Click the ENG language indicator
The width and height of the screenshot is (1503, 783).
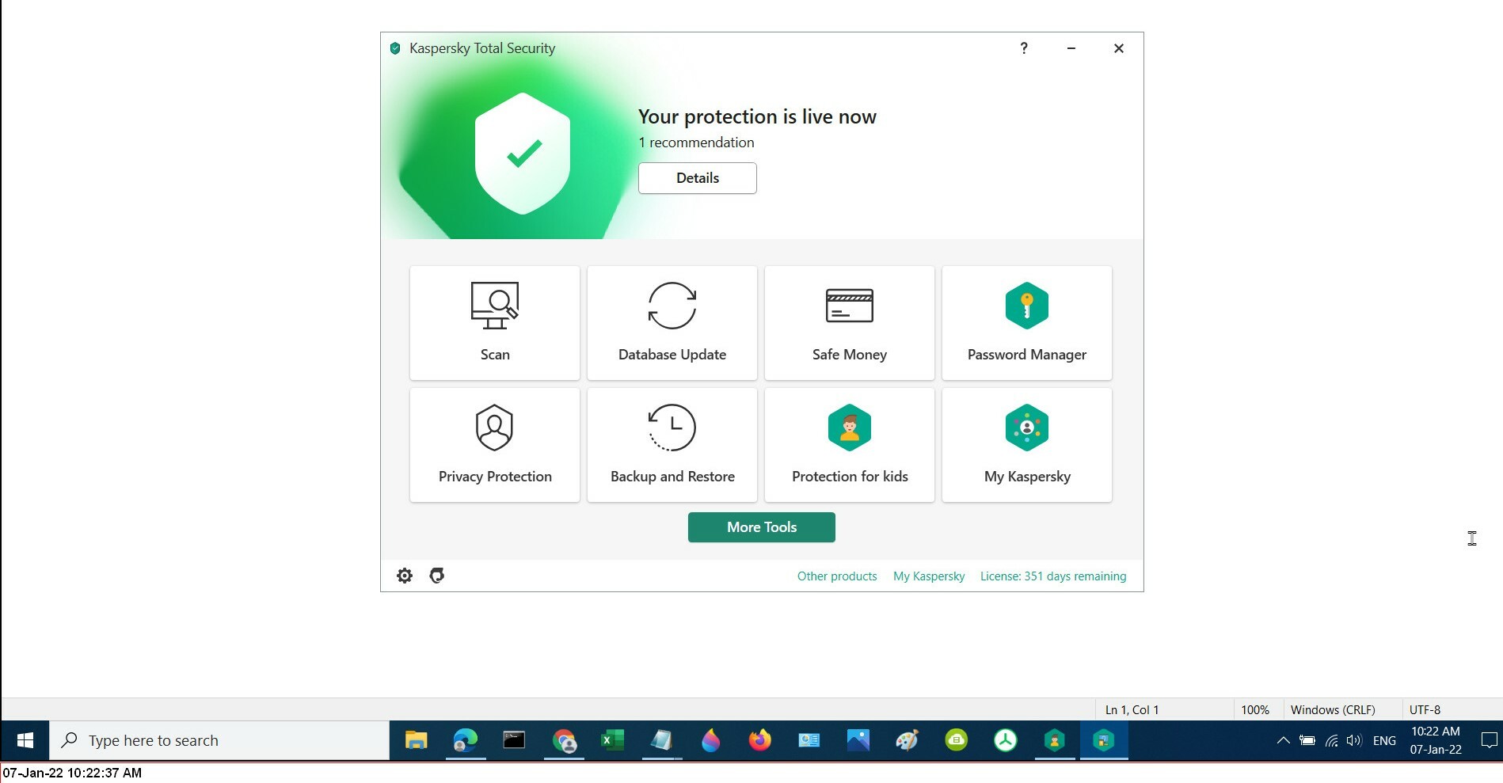1385,741
